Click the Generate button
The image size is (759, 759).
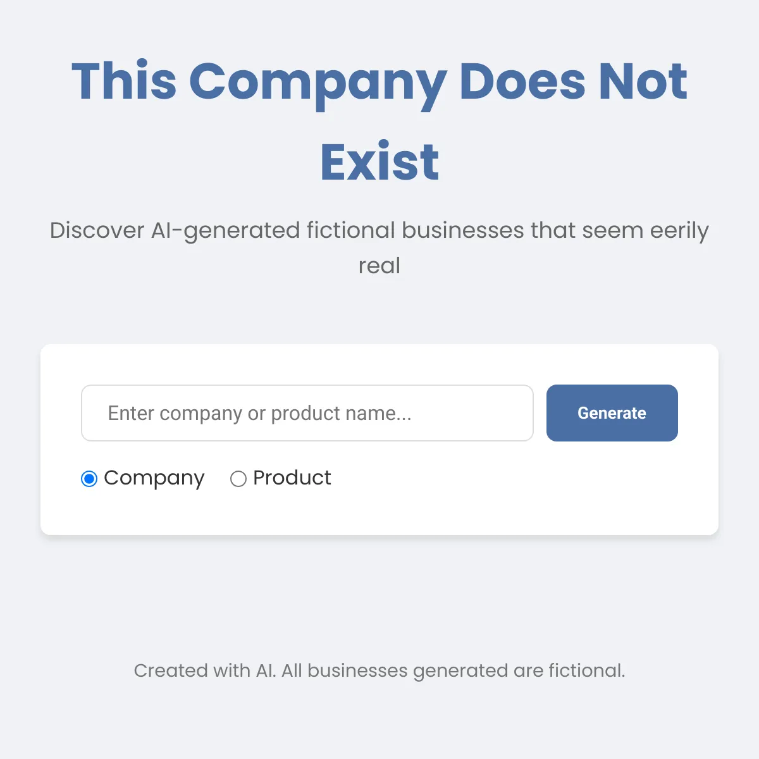pos(612,413)
